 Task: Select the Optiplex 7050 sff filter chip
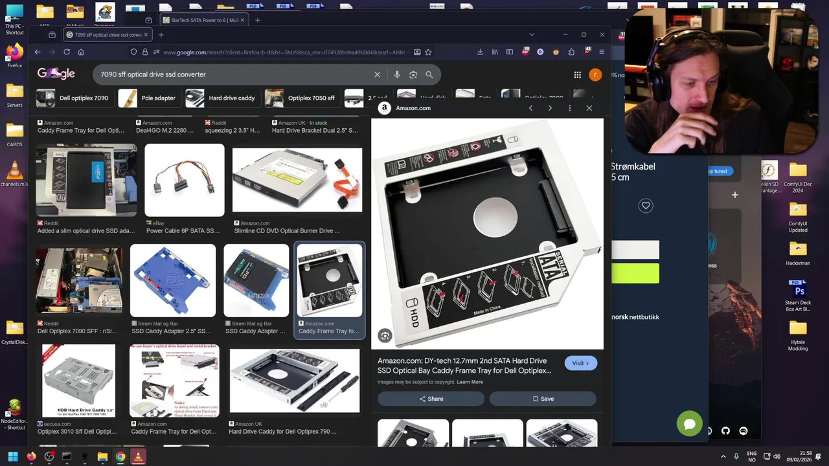pos(302,98)
